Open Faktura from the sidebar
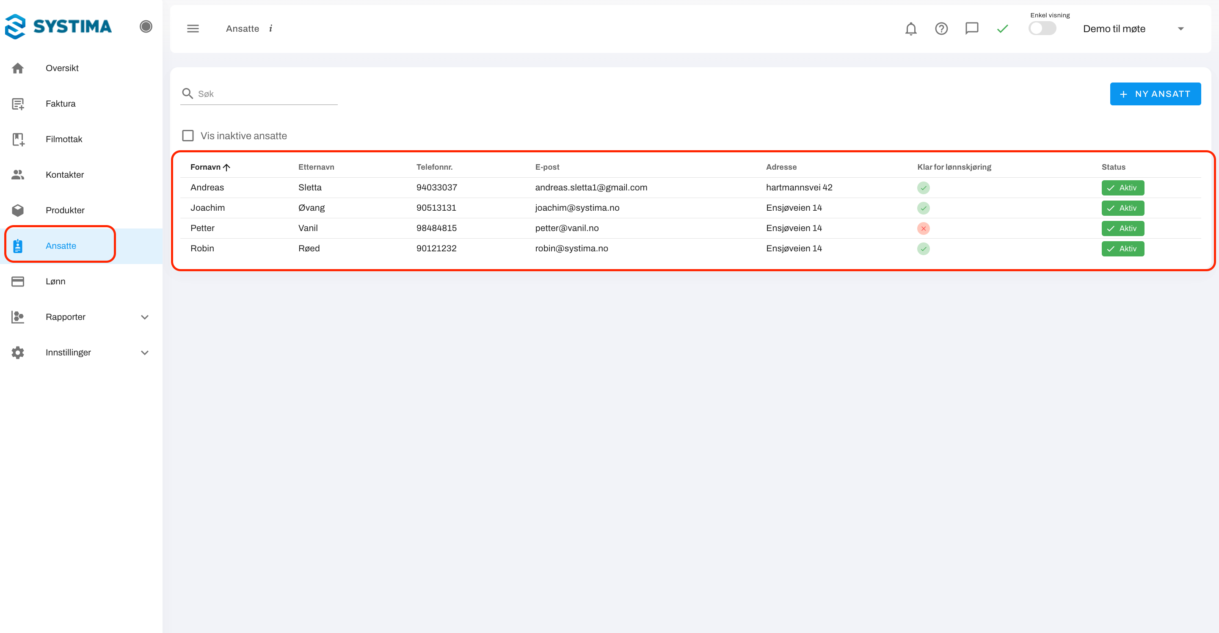 tap(61, 104)
